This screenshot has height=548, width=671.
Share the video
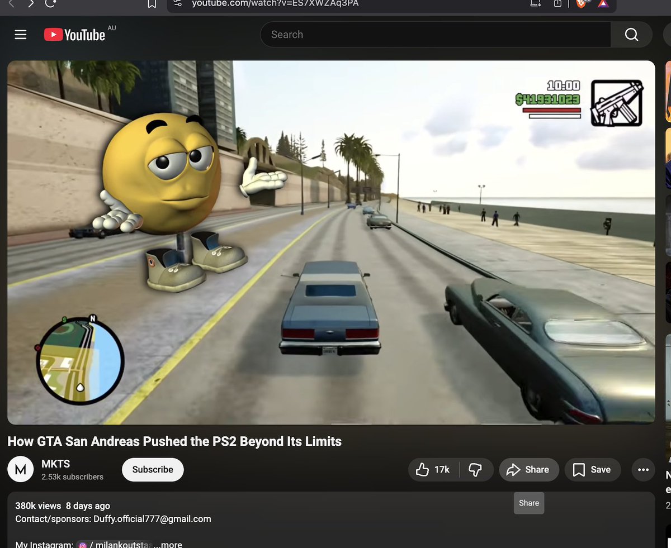click(528, 470)
